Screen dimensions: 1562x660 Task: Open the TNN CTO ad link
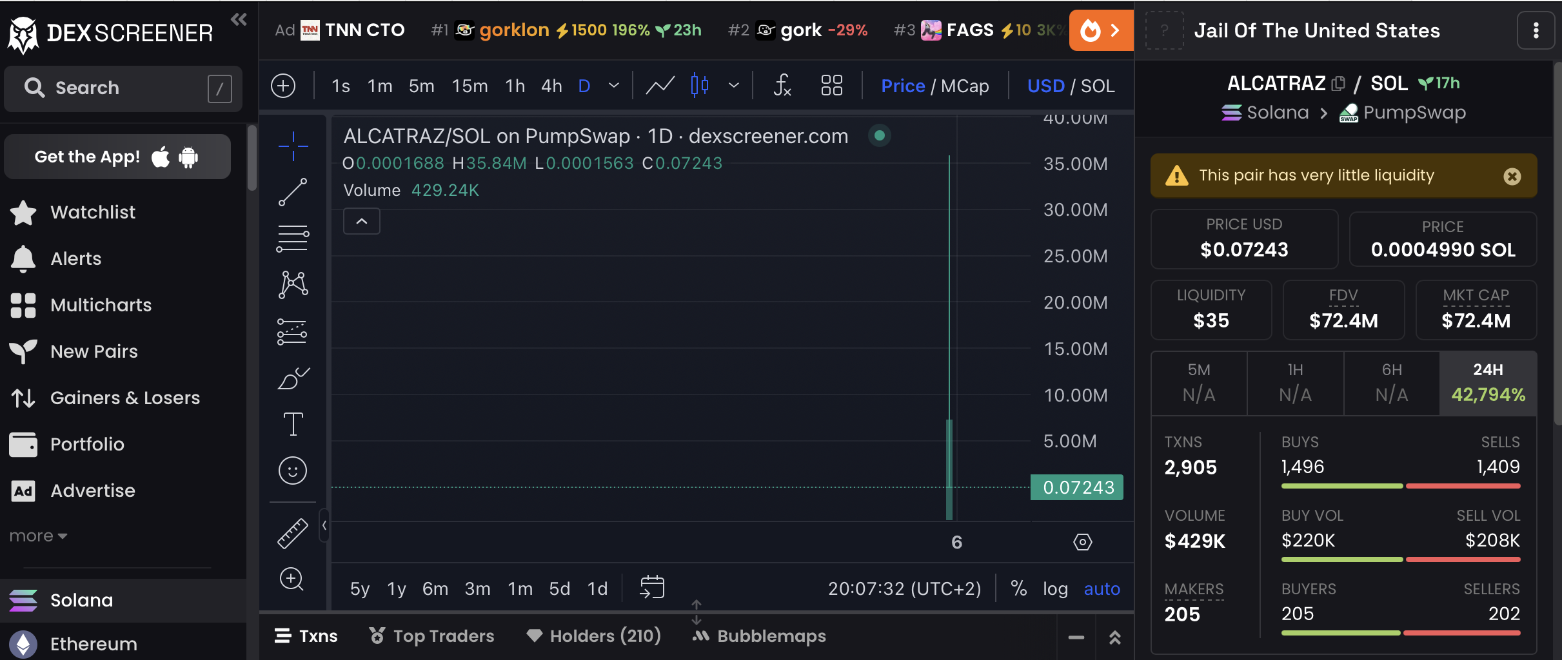352,30
